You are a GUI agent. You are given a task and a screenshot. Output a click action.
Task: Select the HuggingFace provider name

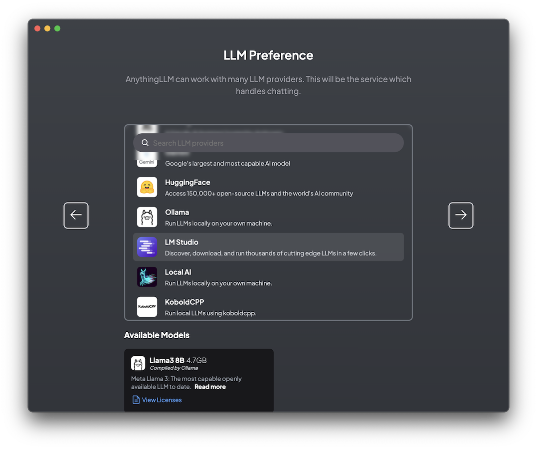(187, 182)
